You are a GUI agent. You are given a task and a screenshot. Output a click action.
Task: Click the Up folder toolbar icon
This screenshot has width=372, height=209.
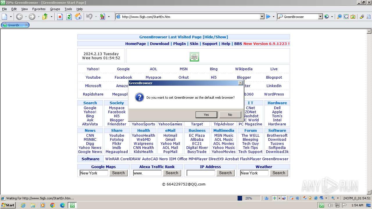pyautogui.click(x=45, y=17)
